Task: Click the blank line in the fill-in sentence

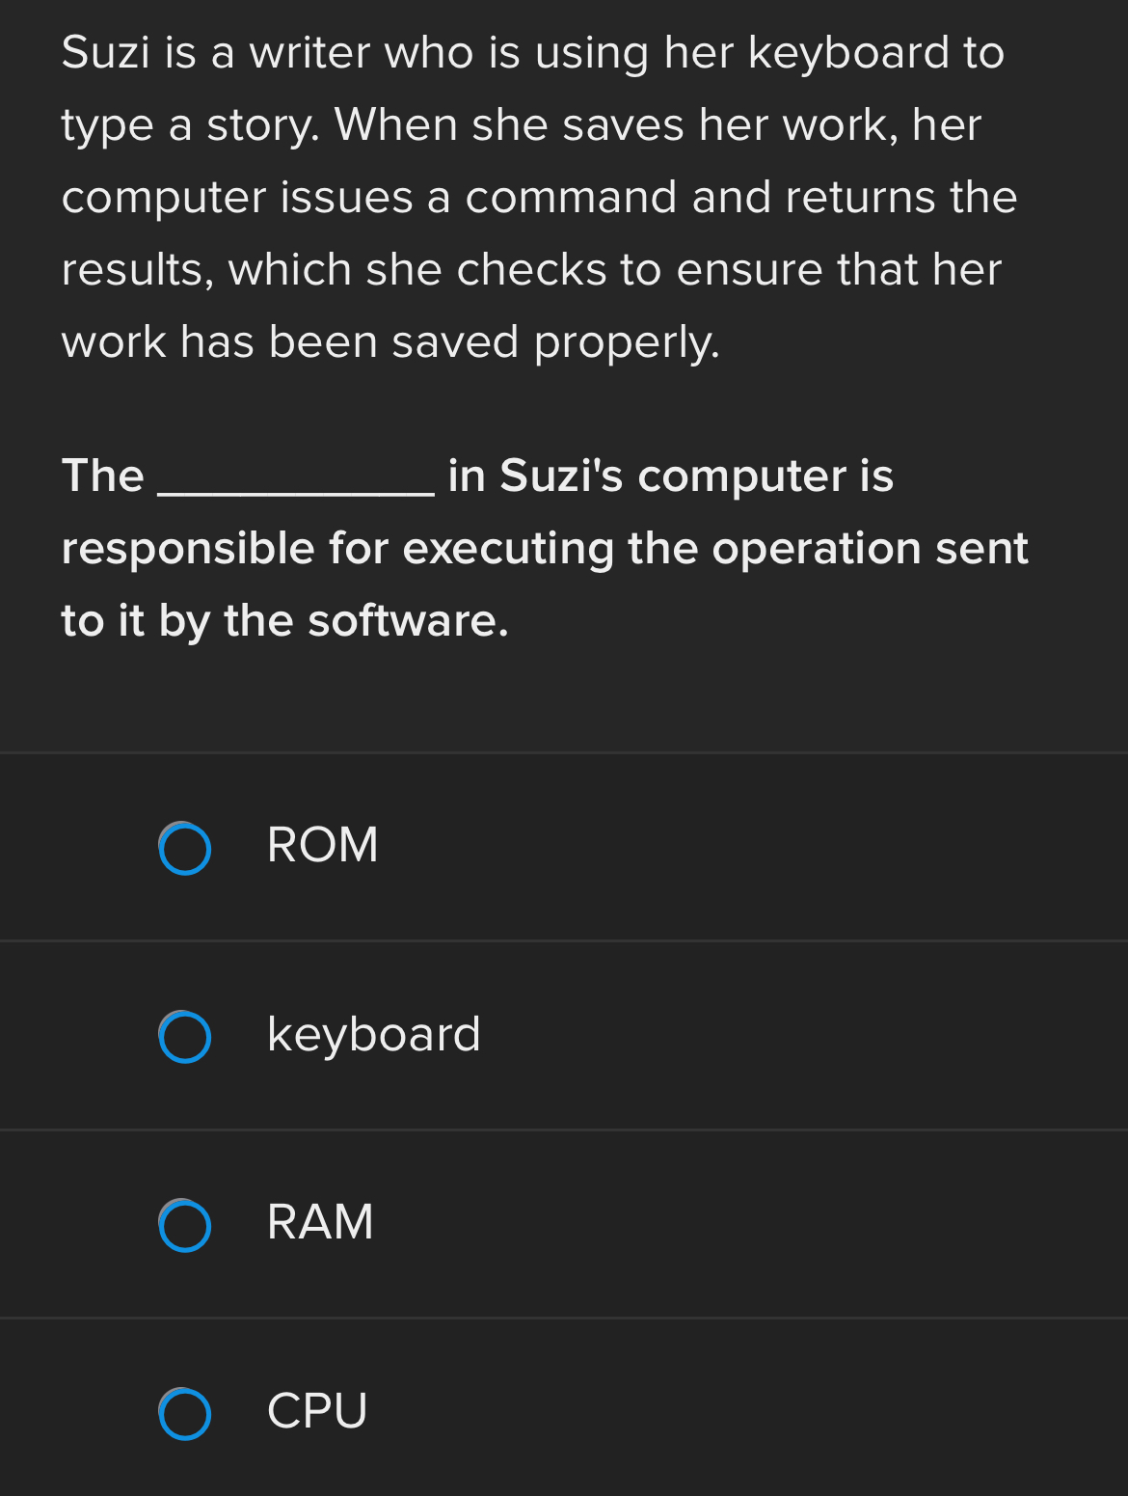Action: click(297, 485)
